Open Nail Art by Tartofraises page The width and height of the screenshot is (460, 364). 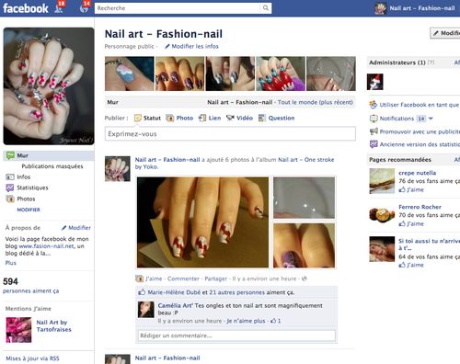(54, 326)
